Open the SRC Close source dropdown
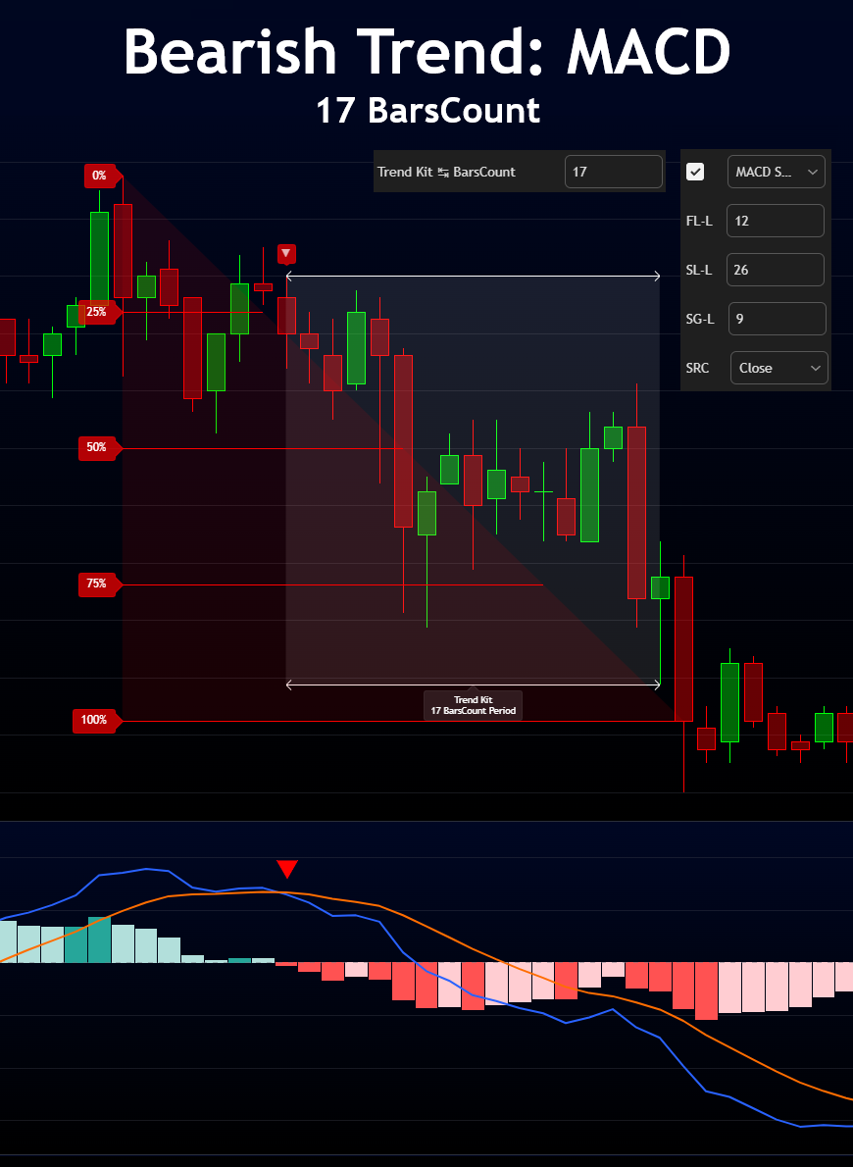The height and width of the screenshot is (1167, 853). (779, 369)
